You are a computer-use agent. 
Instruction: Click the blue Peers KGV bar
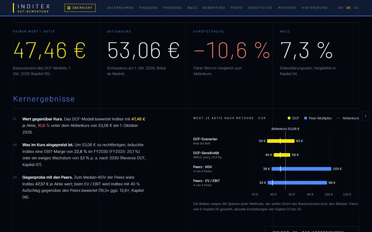click(301, 169)
